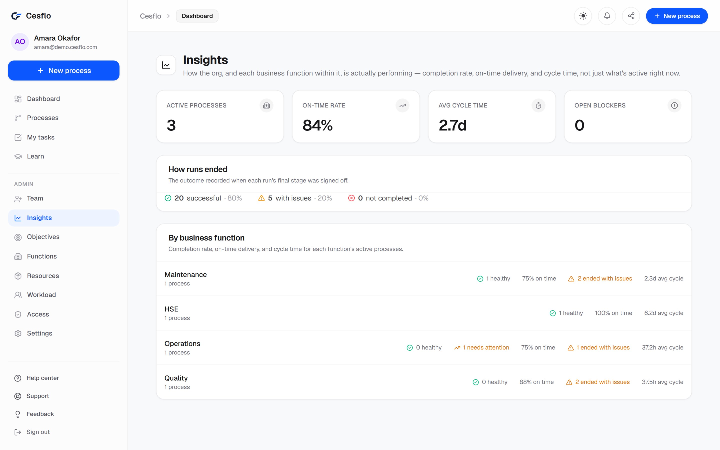Screen dimensions: 720x450
Task: Click the red cross beside 0 not completed
Action: pos(351,198)
